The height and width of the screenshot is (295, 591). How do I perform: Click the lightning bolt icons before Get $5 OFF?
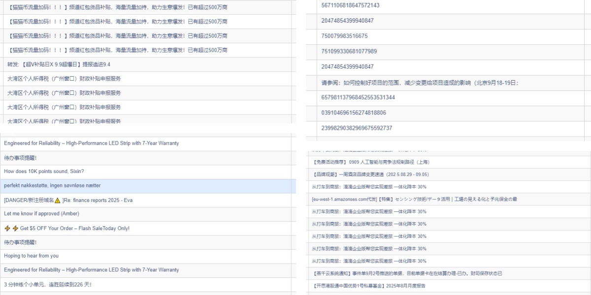click(x=11, y=228)
